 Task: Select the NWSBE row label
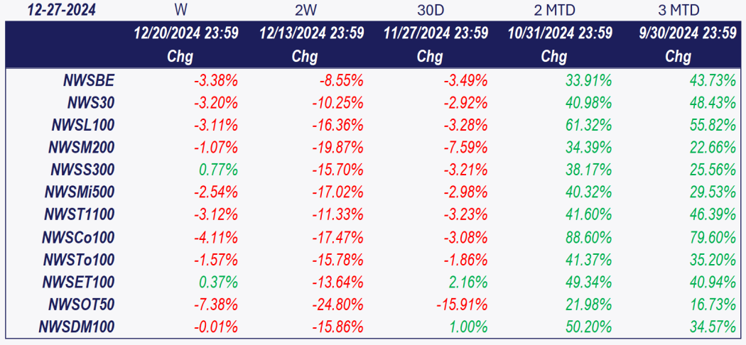click(89, 80)
